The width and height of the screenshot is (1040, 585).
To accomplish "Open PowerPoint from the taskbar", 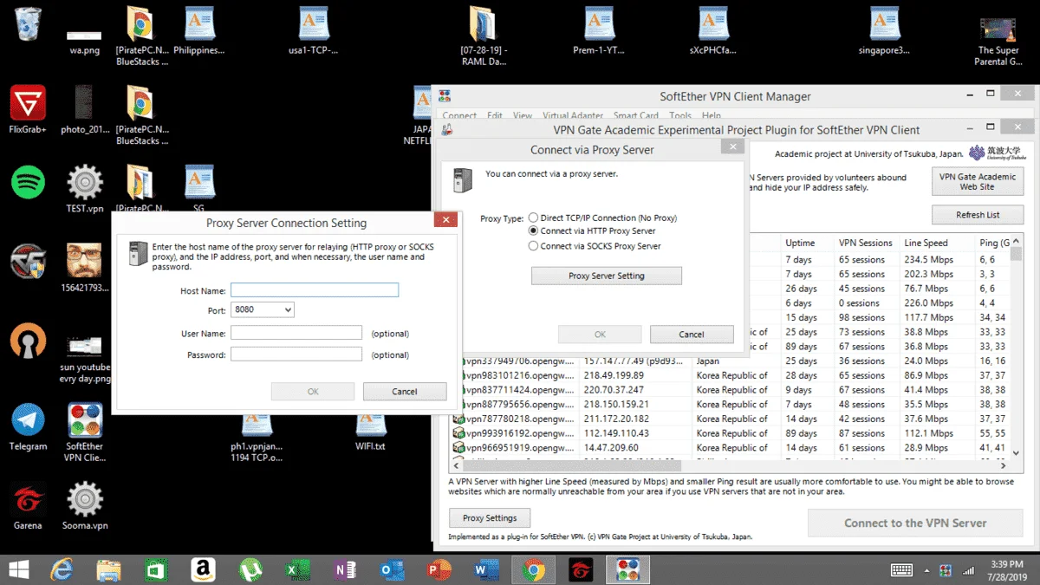I will click(x=439, y=569).
